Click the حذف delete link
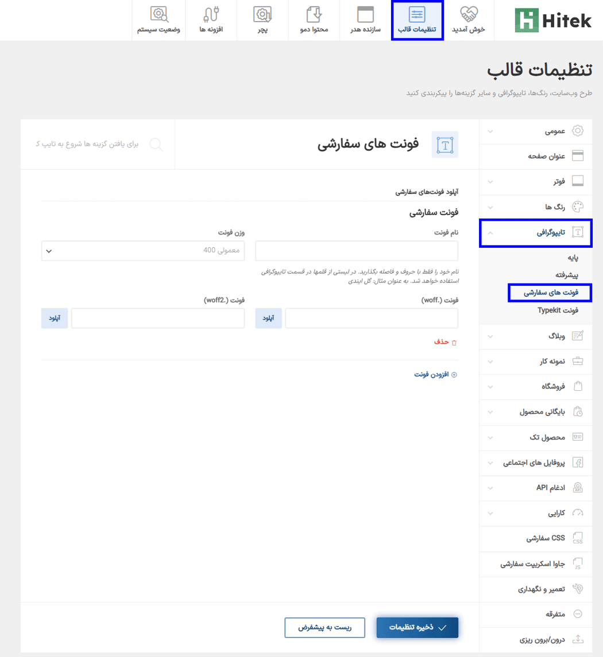This screenshot has height=657, width=603. pyautogui.click(x=445, y=342)
